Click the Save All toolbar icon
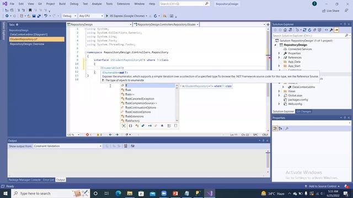Screen dimensions: 353x198 click(39, 16)
